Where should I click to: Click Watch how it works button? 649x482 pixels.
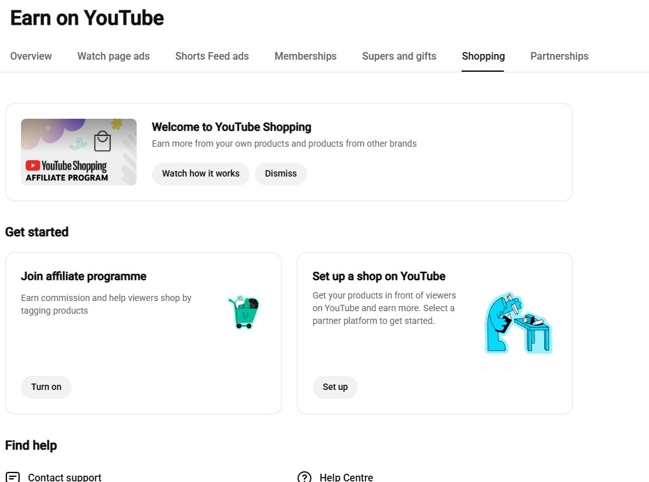click(x=201, y=173)
